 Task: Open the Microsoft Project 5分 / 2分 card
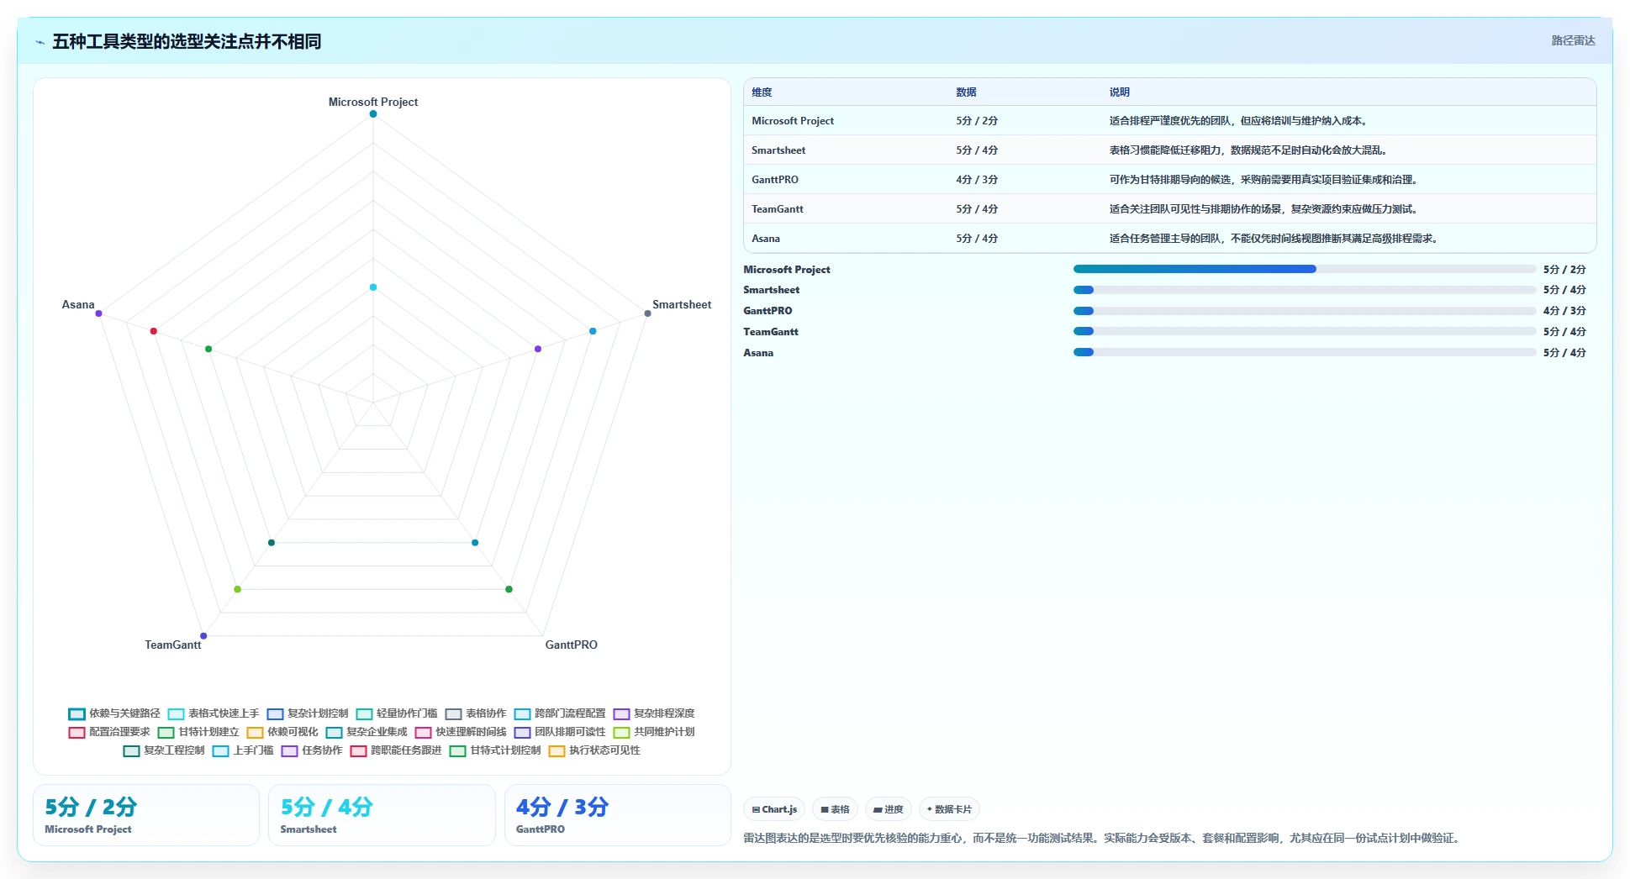tap(146, 815)
